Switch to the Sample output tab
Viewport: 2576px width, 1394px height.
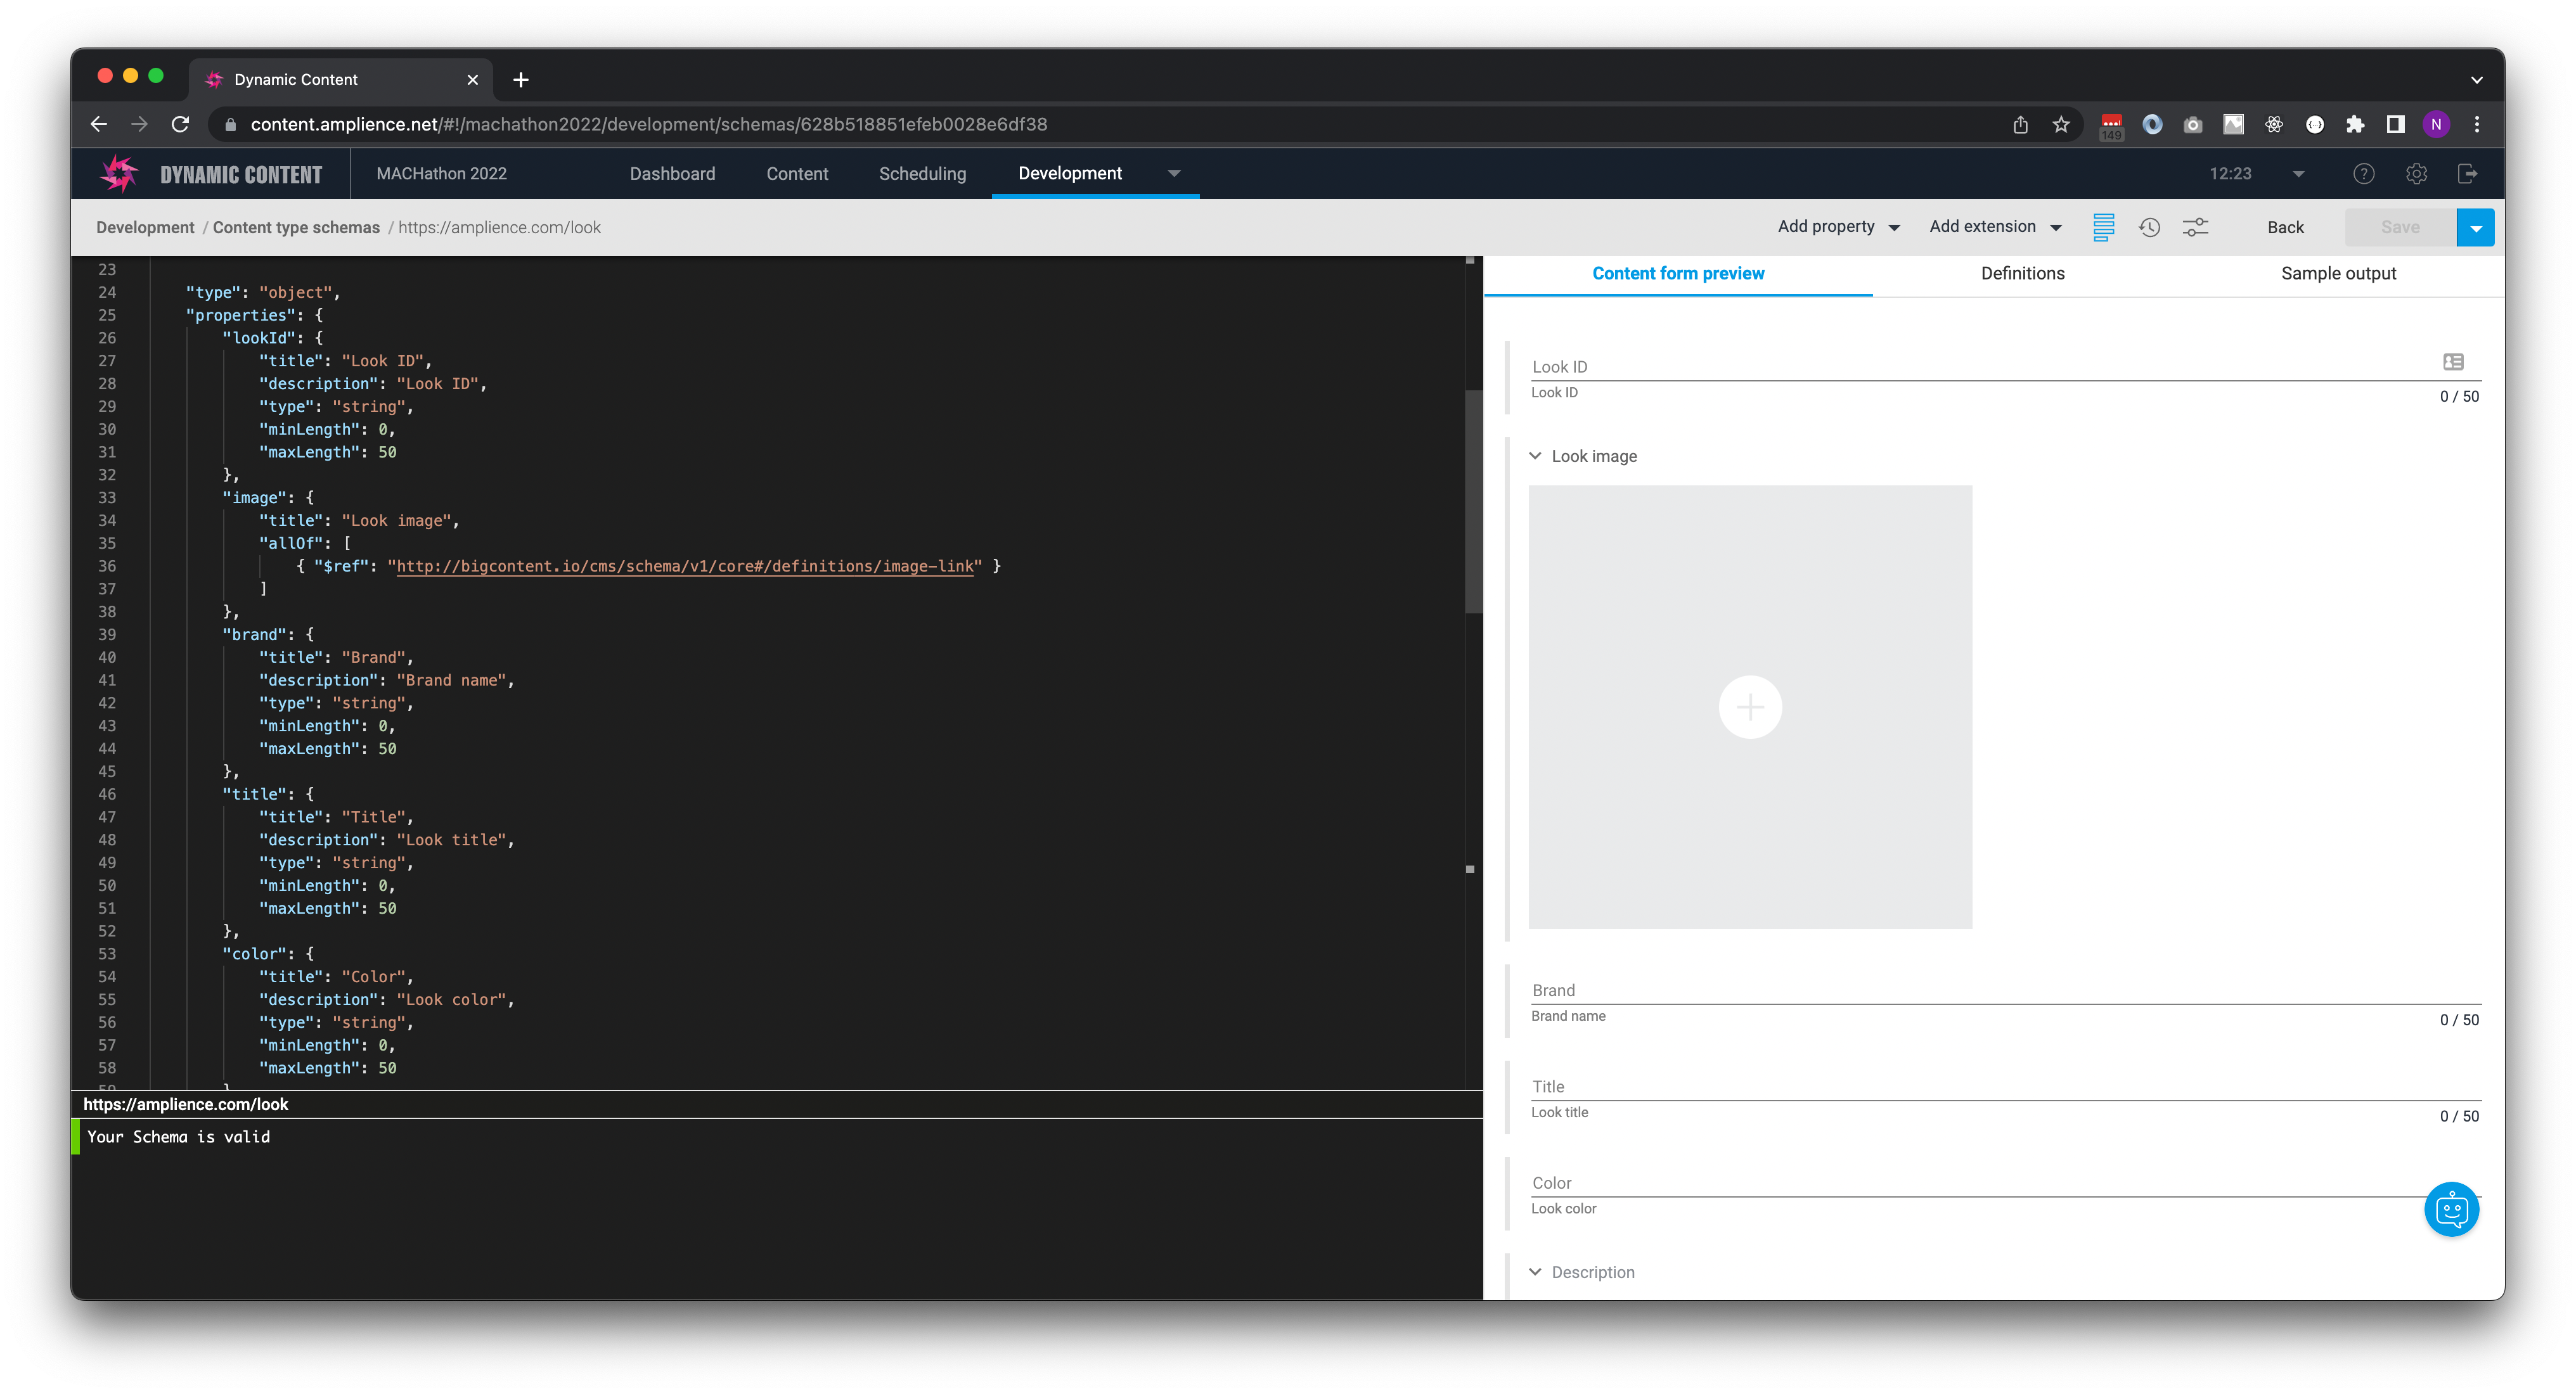[2339, 272]
